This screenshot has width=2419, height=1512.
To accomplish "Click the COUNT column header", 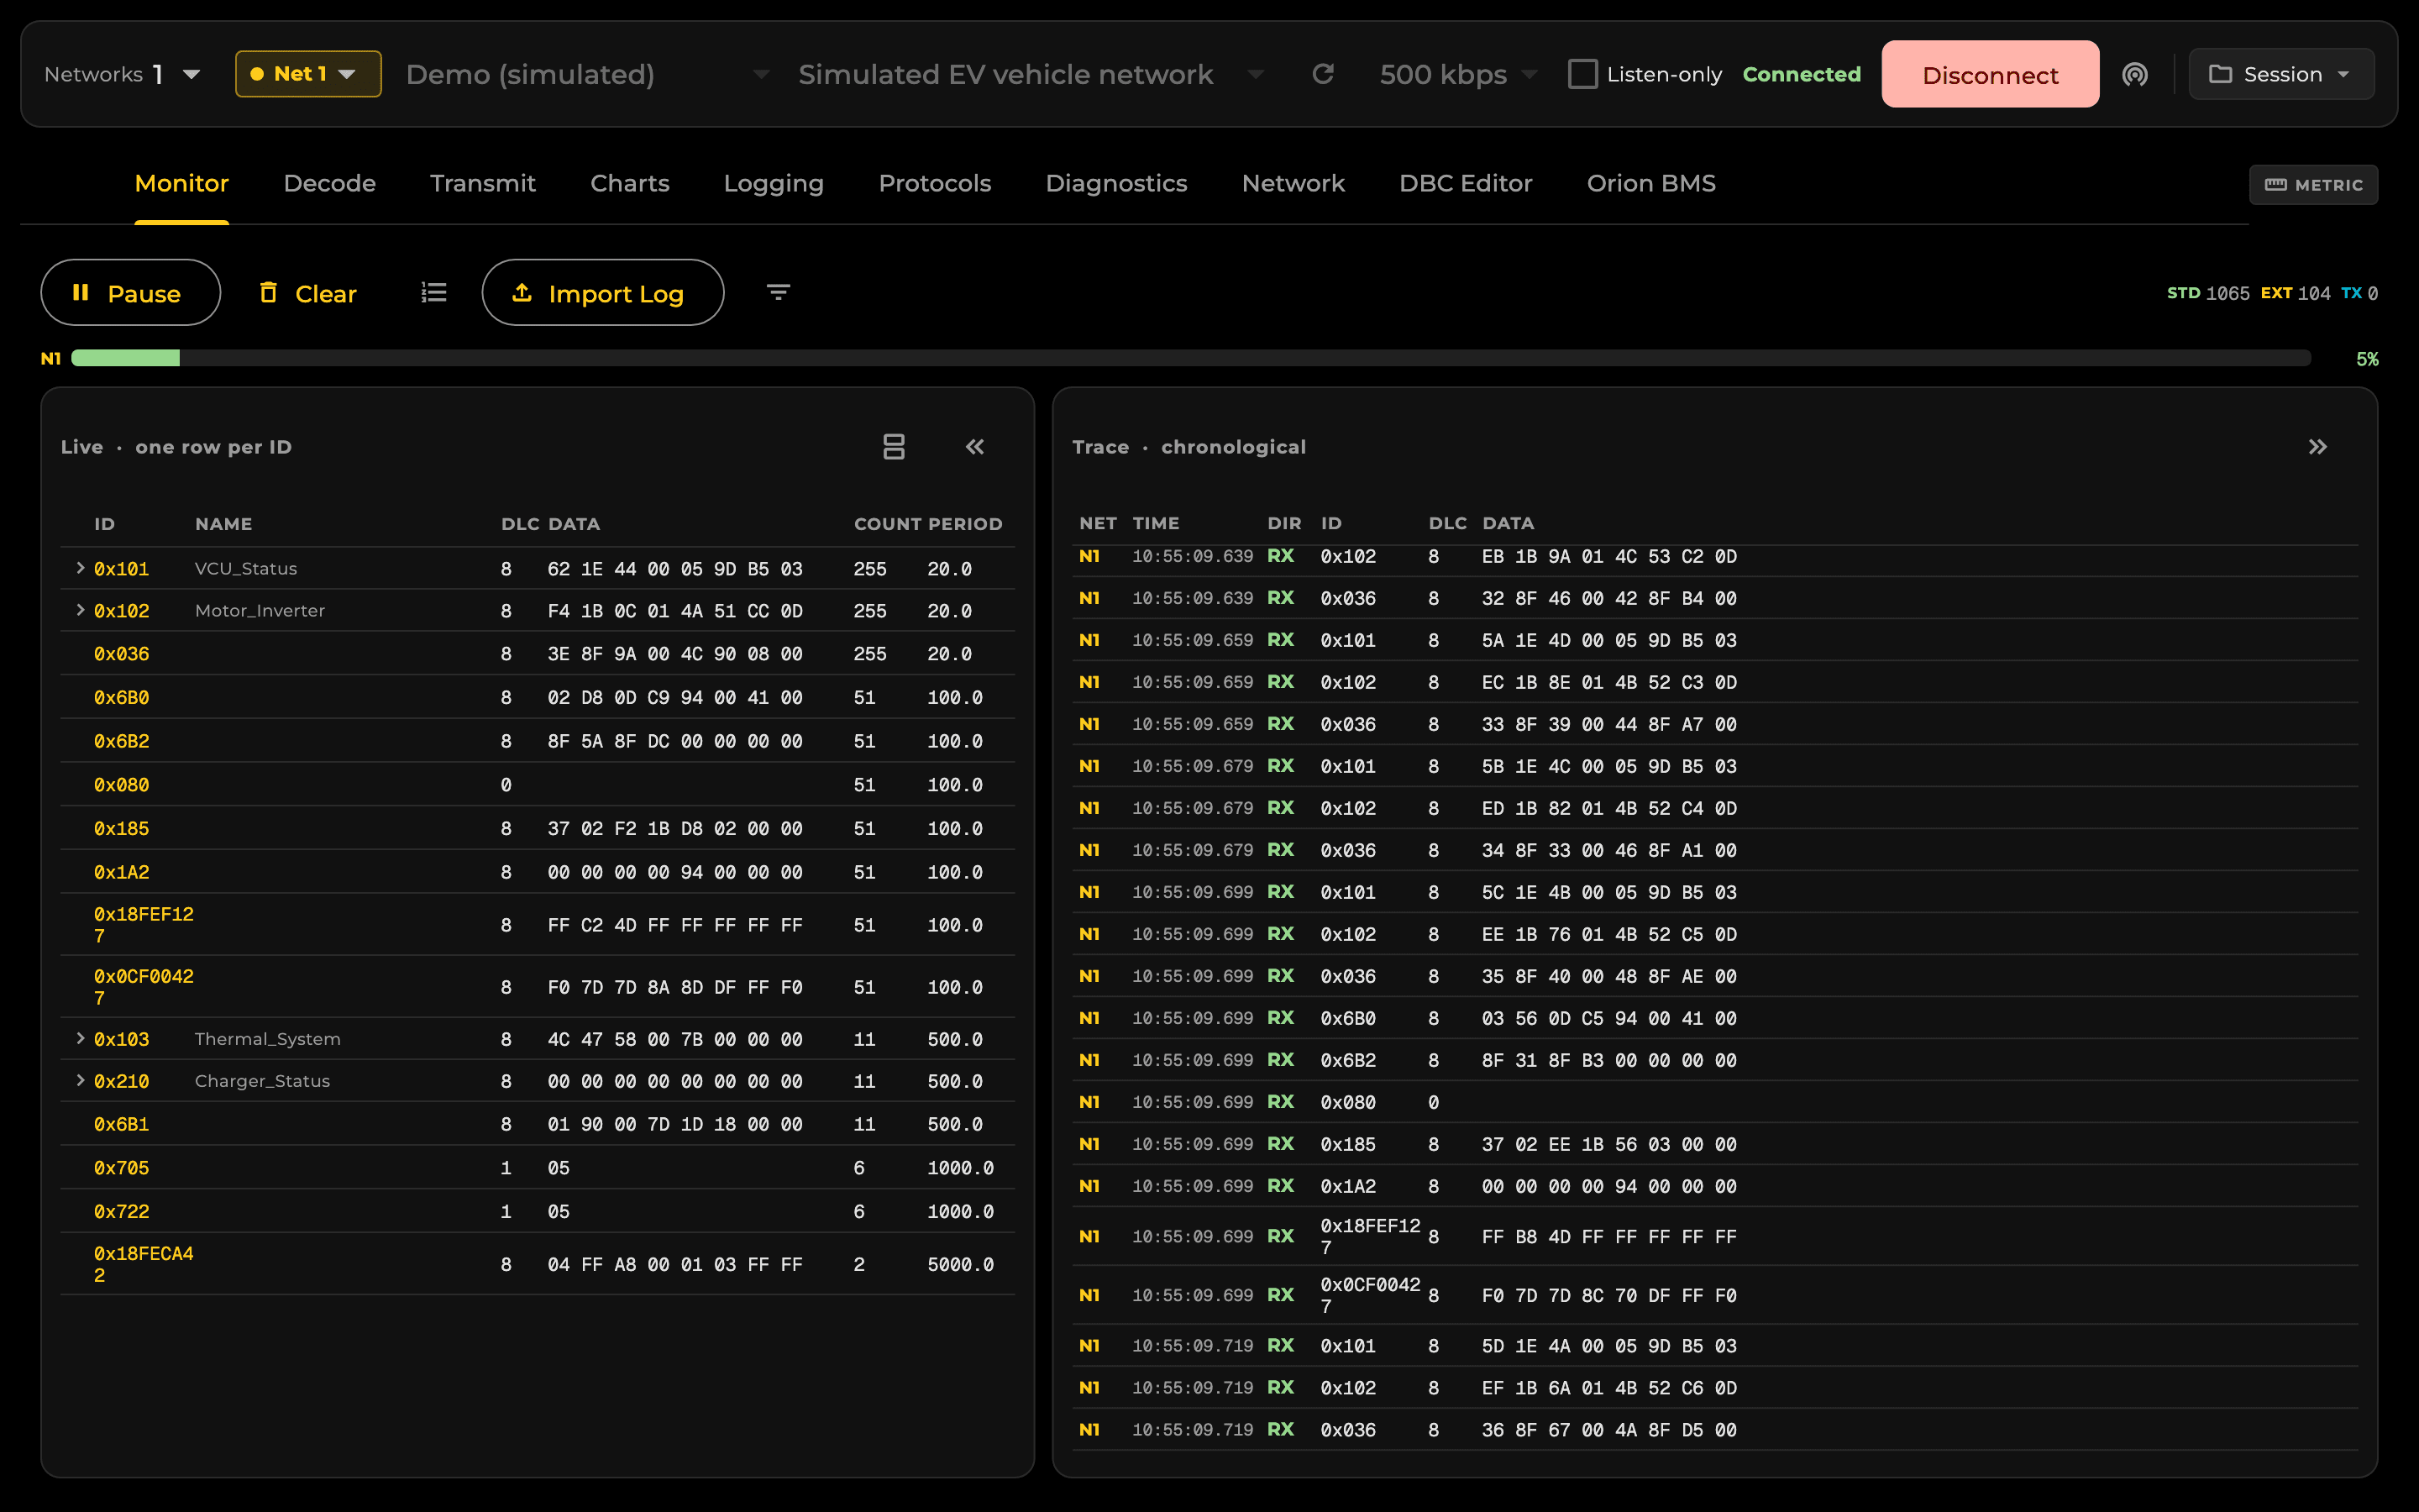I will (888, 524).
